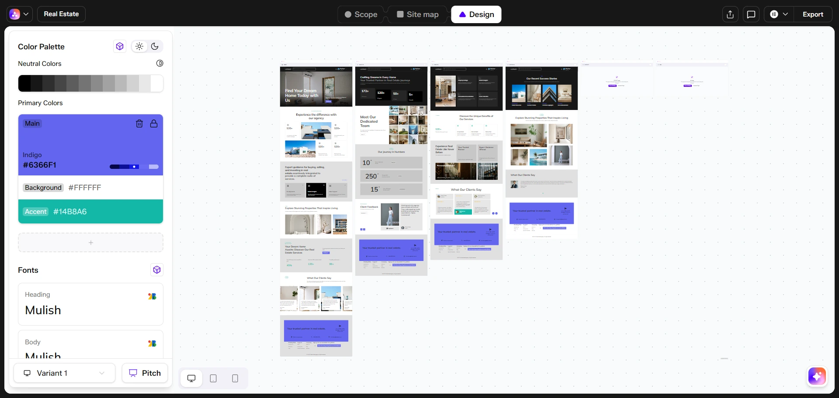The image size is (839, 398).
Task: Open comments using the speech bubble icon
Action: pyautogui.click(x=751, y=14)
